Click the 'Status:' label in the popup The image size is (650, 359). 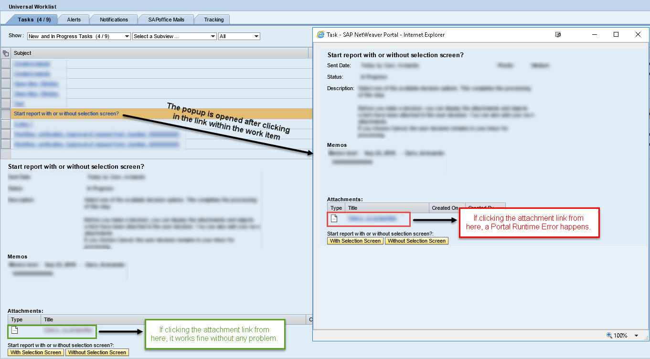tap(335, 77)
